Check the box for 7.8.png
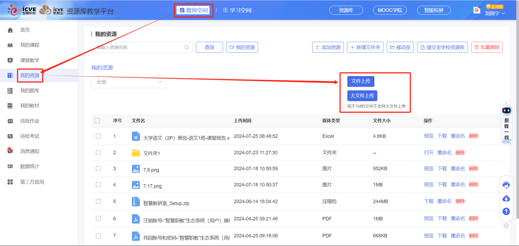Viewport: 519px width, 246px height. 98,168
